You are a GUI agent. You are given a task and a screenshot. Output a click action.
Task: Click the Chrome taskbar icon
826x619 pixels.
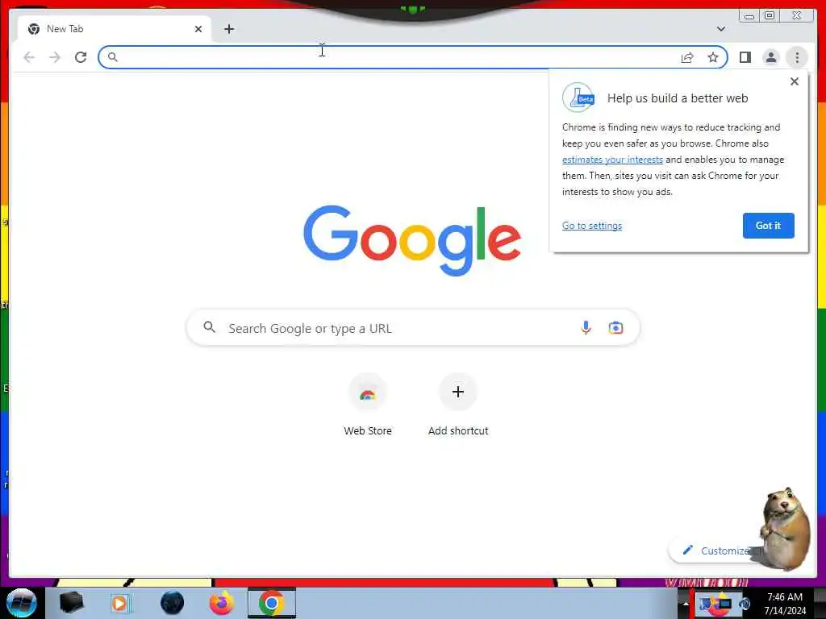(x=271, y=603)
